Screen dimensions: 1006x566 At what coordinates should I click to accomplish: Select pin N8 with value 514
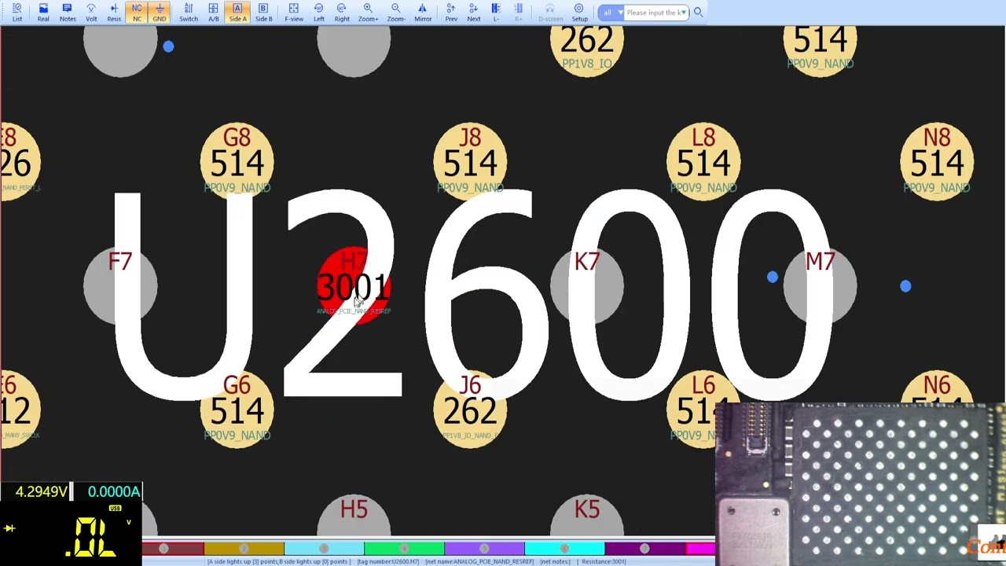937,161
